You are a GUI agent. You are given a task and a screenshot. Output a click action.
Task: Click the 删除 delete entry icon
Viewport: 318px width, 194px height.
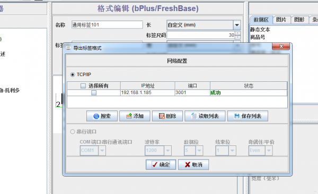pyautogui.click(x=162, y=116)
